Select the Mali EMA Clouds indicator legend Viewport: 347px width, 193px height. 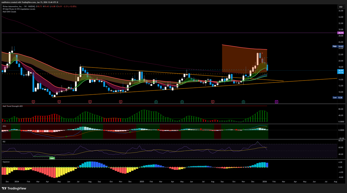[9, 12]
